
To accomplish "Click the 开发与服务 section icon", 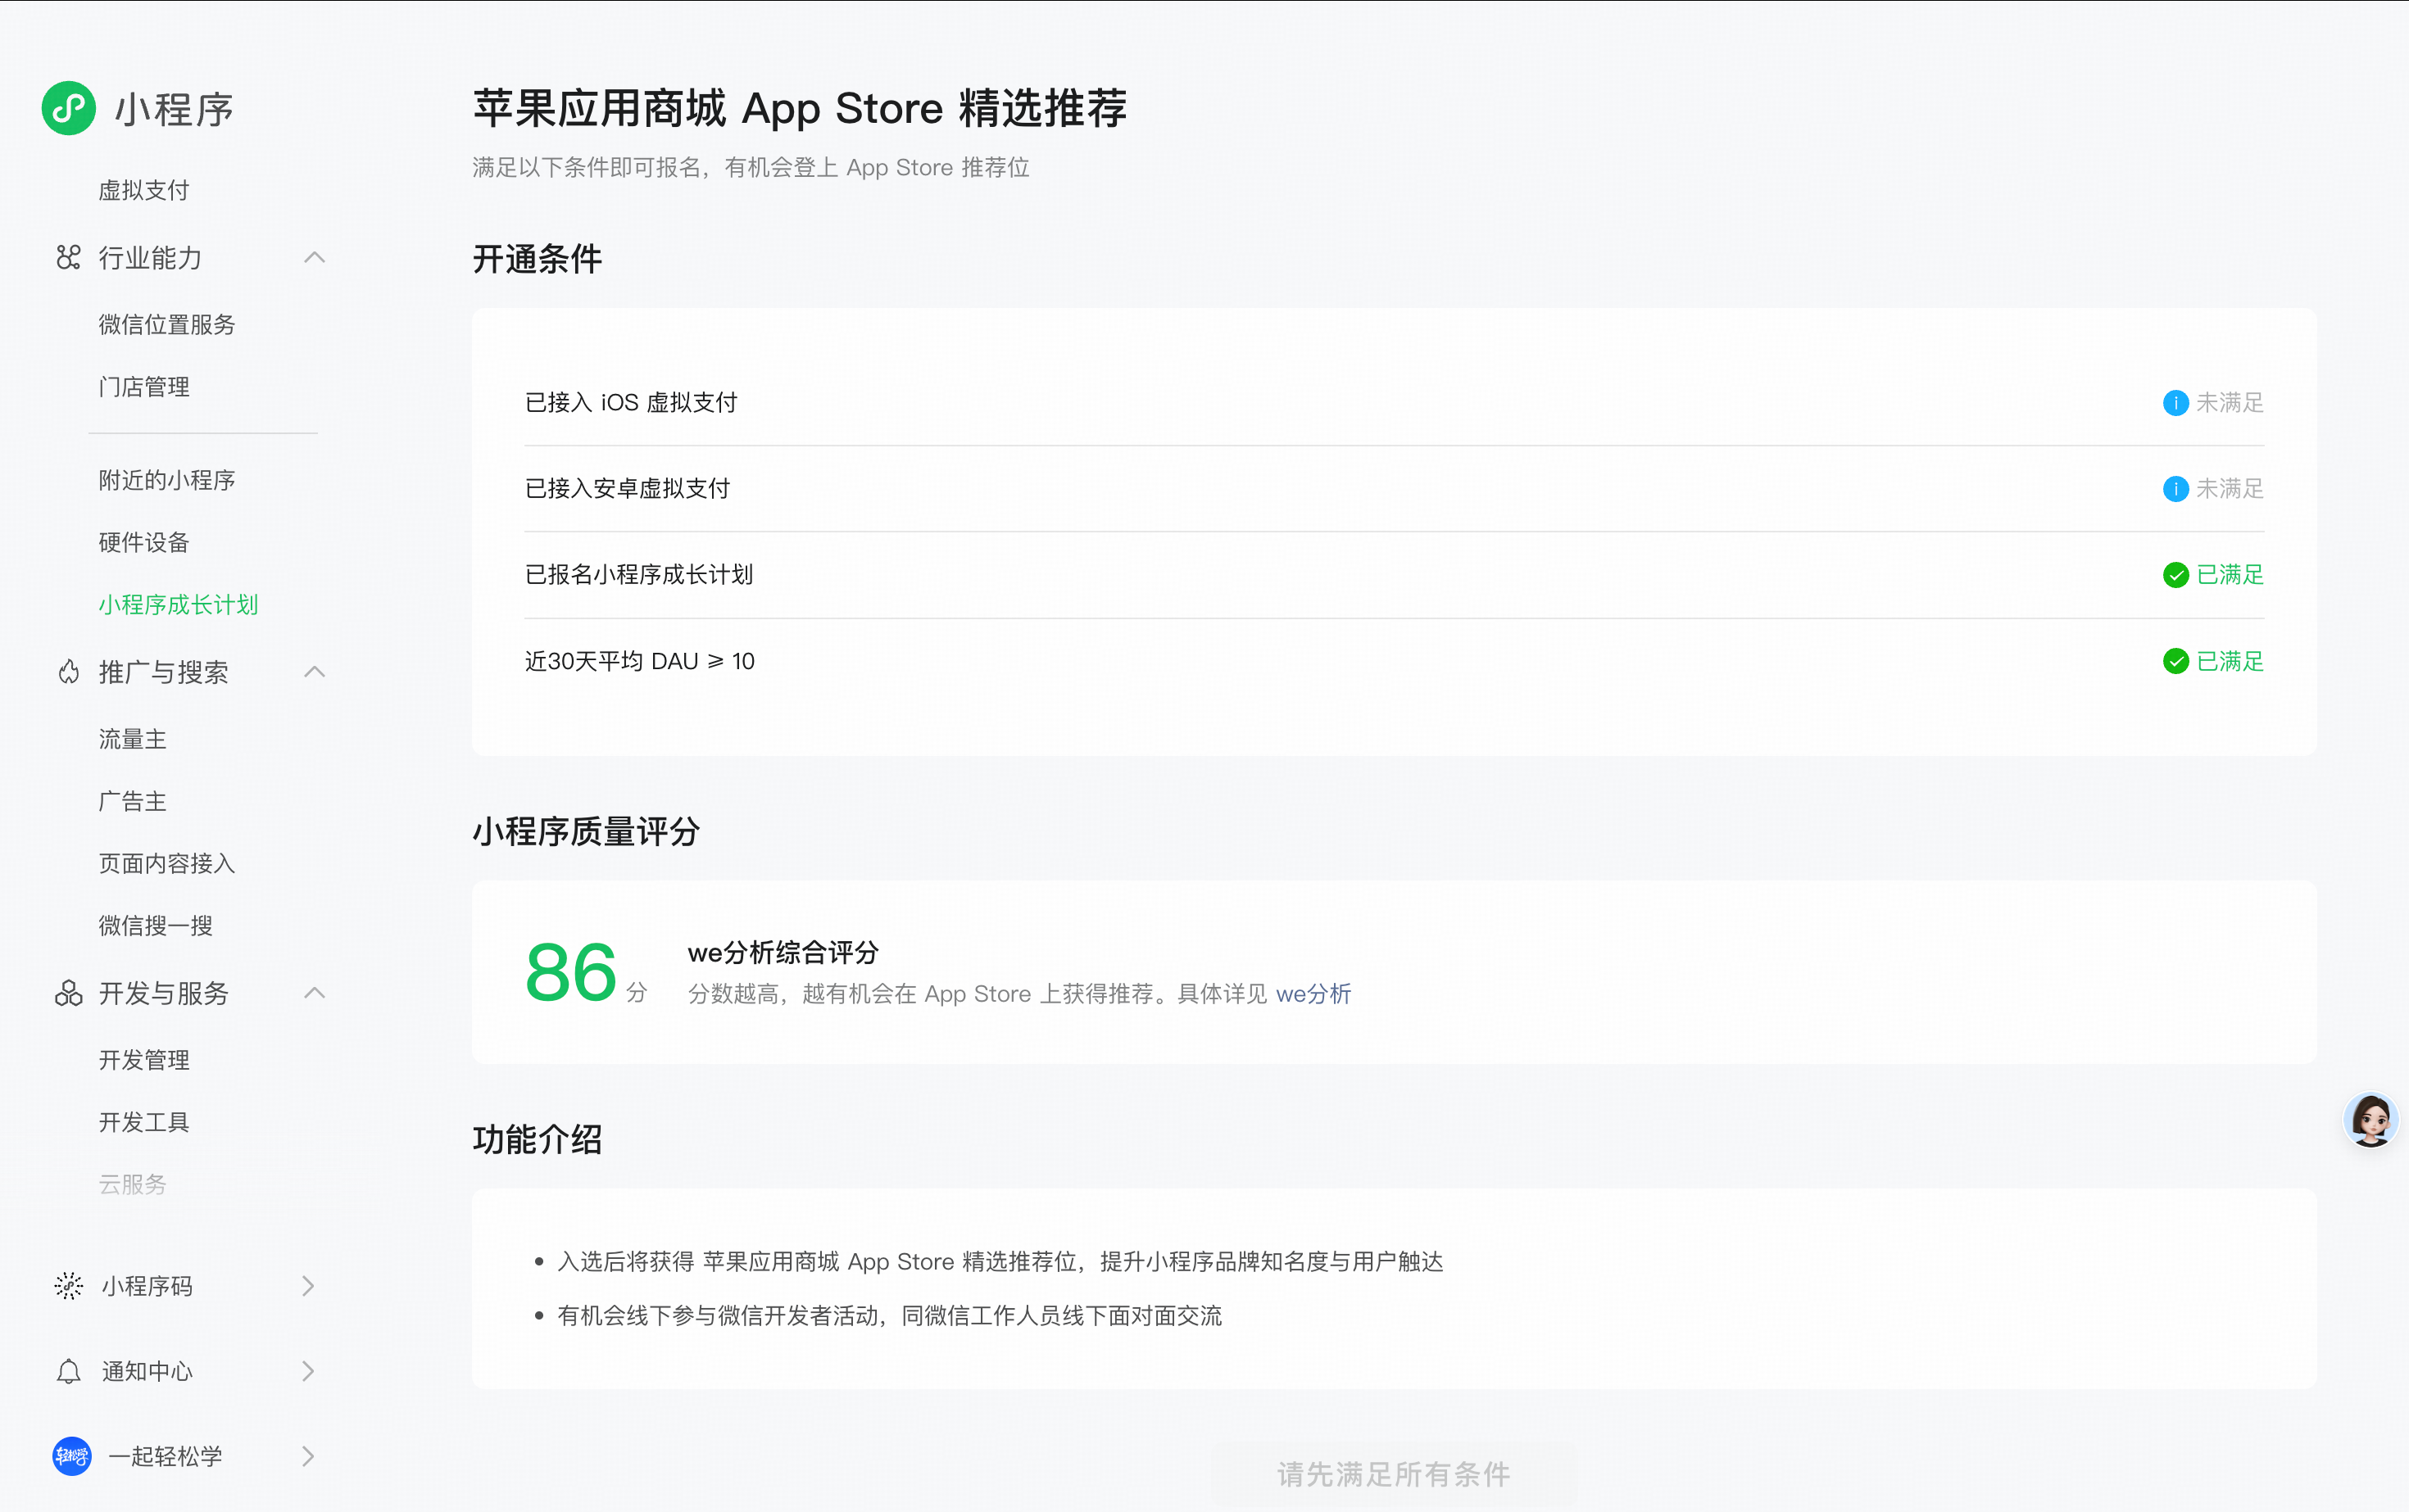I will 68,993.
